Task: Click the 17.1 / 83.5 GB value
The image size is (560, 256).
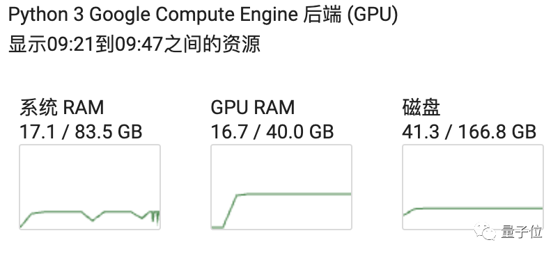Action: pyautogui.click(x=81, y=132)
